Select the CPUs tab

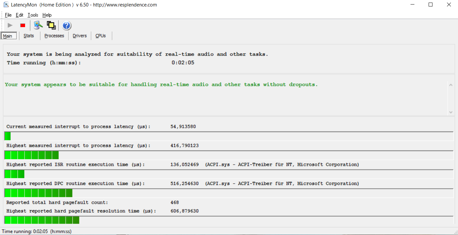point(101,36)
